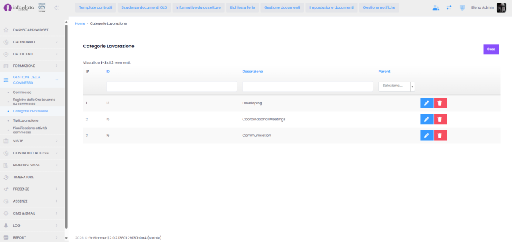Open the quick actions icon beside users icon
The image size is (512, 242).
click(x=449, y=7)
